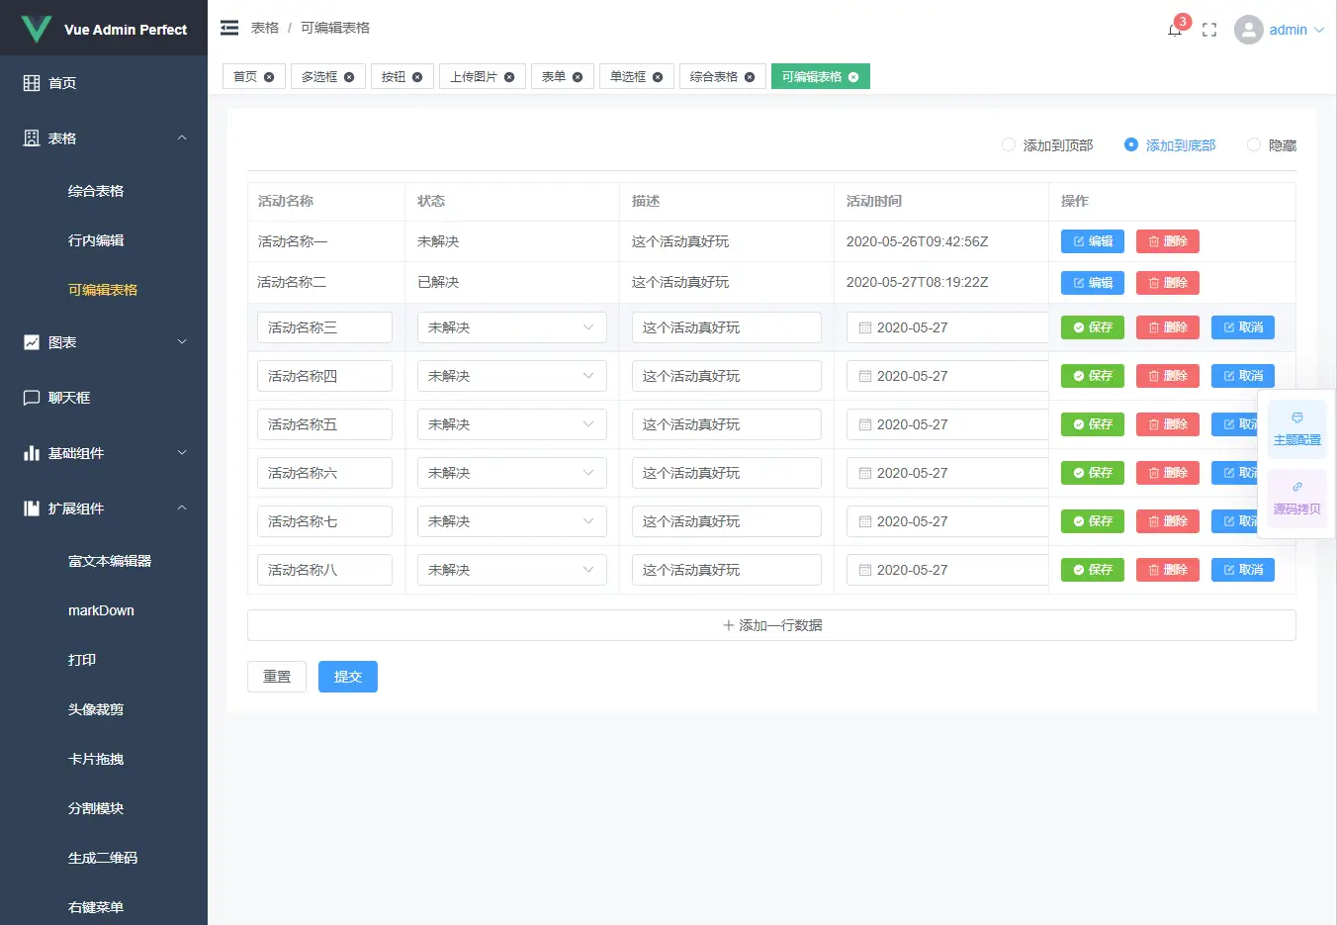The image size is (1337, 925).
Task: Select the 添加到顶部 radio option
Action: pos(1009,144)
